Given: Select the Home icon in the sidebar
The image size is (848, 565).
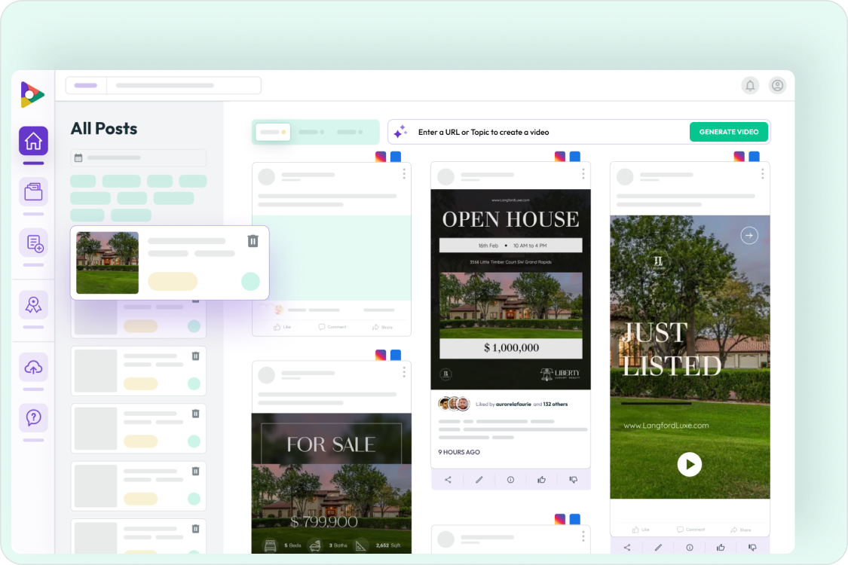Looking at the screenshot, I should pyautogui.click(x=33, y=140).
